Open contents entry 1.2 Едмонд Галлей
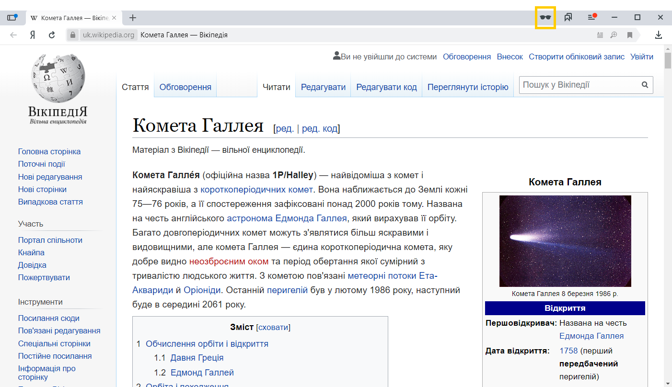 202,372
